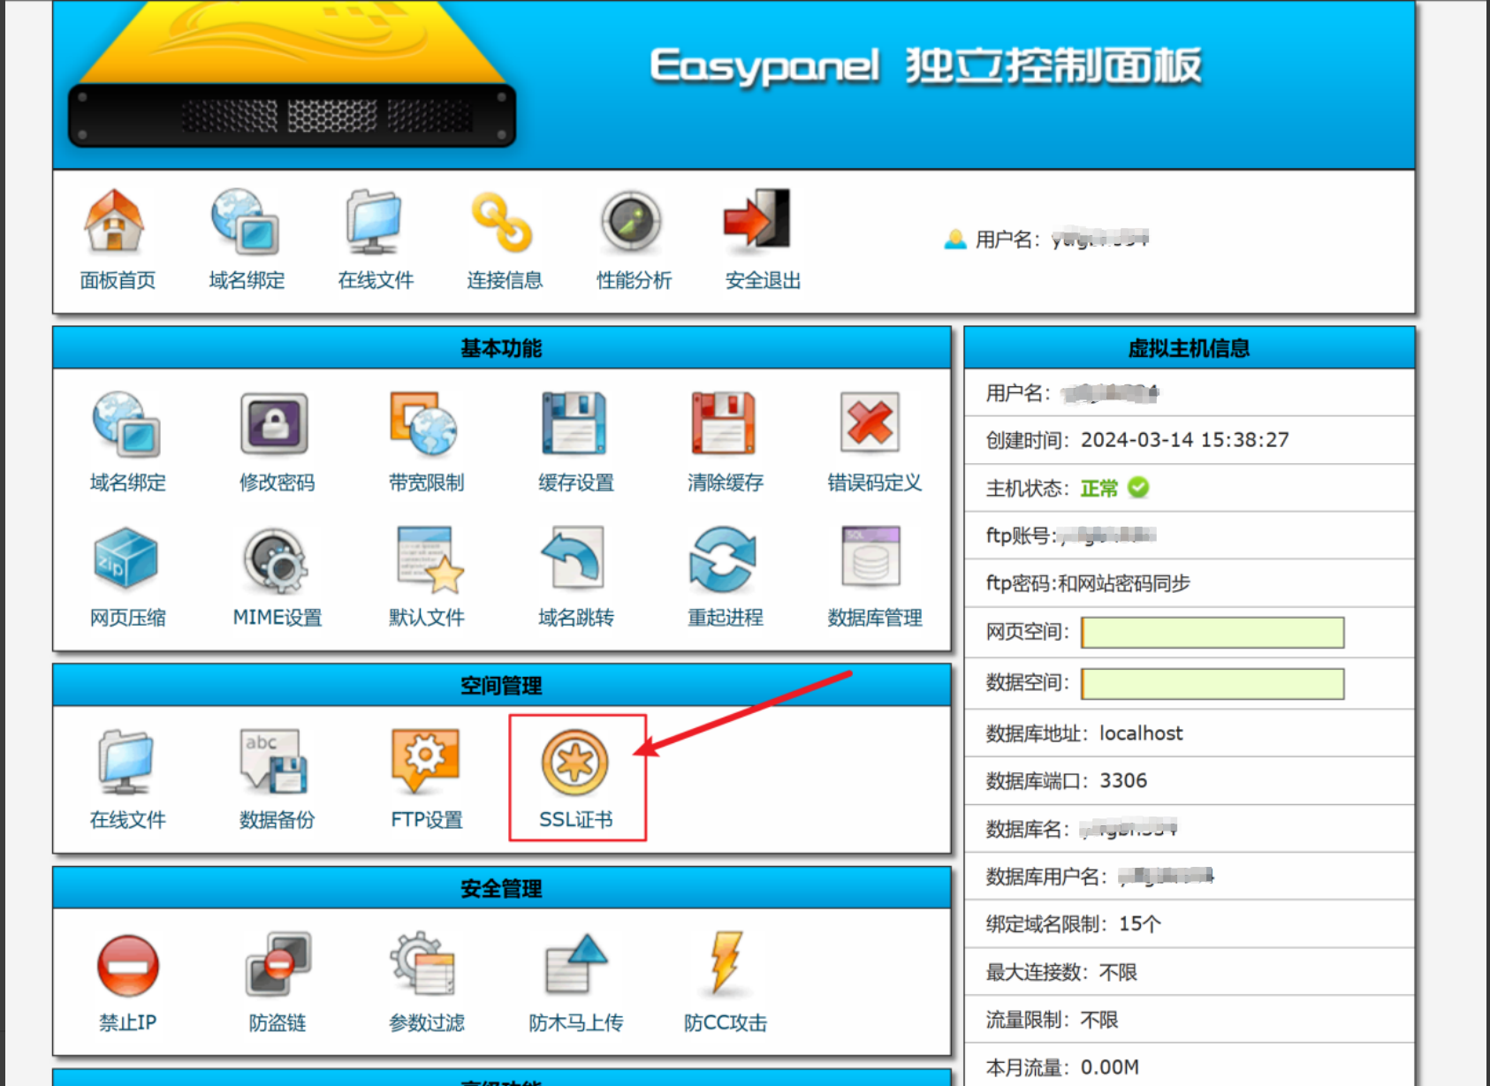Click the 重起进程 refresh icon
1490x1086 pixels.
coord(723,559)
